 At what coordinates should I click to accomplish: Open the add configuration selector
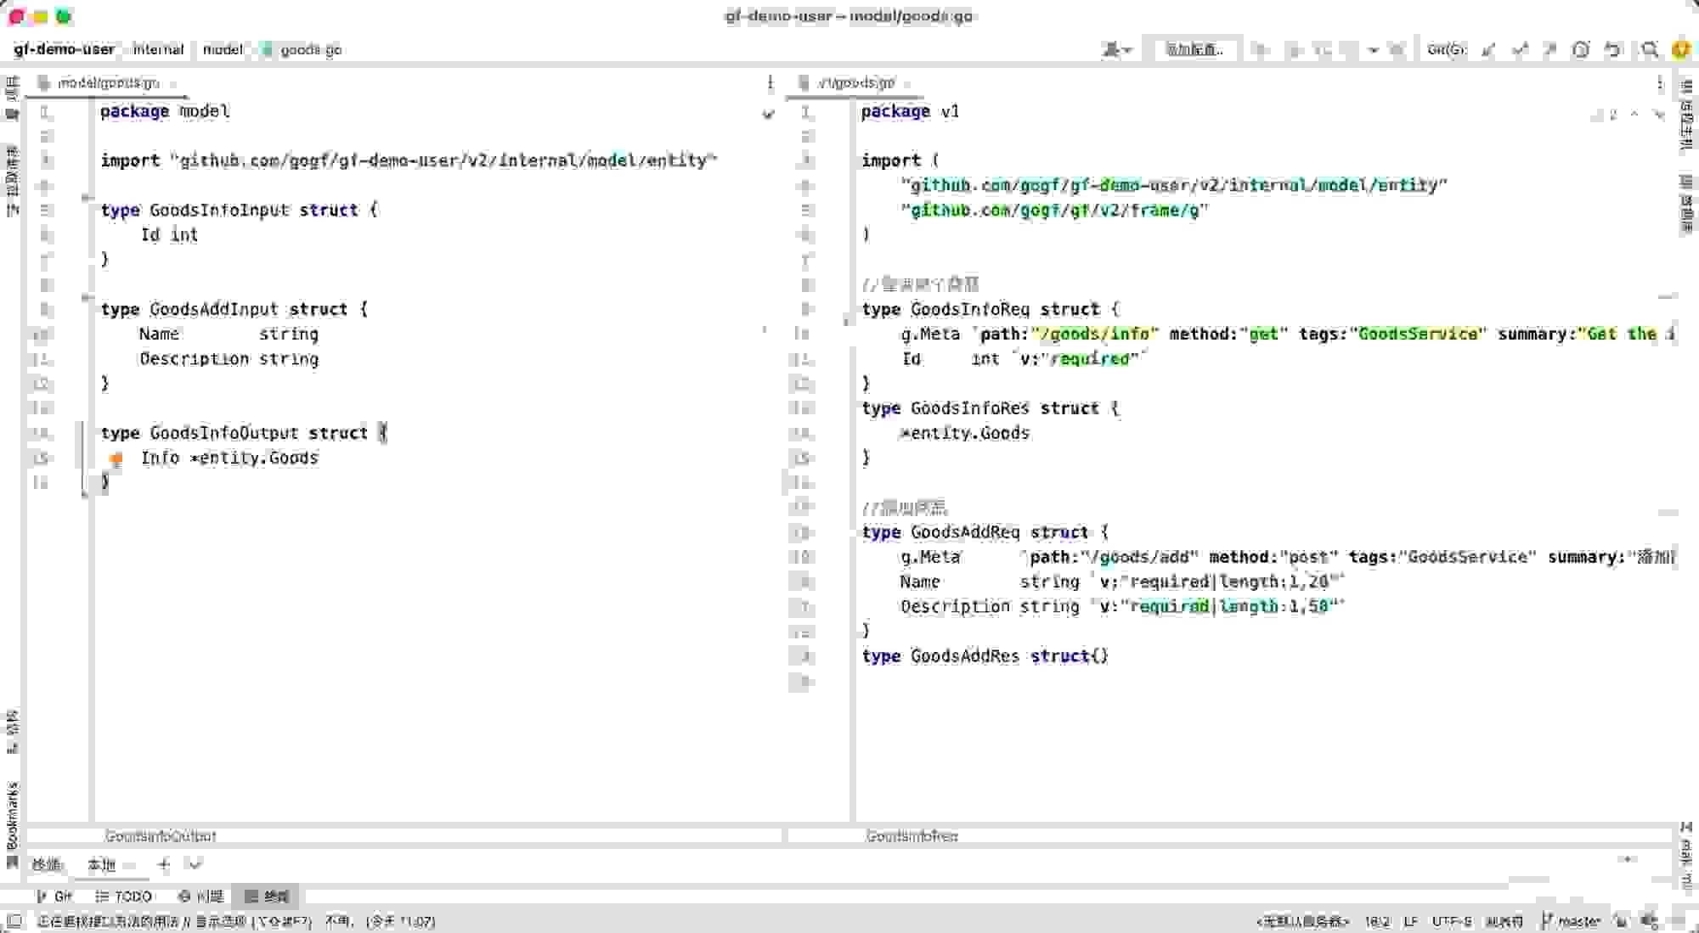point(1194,50)
